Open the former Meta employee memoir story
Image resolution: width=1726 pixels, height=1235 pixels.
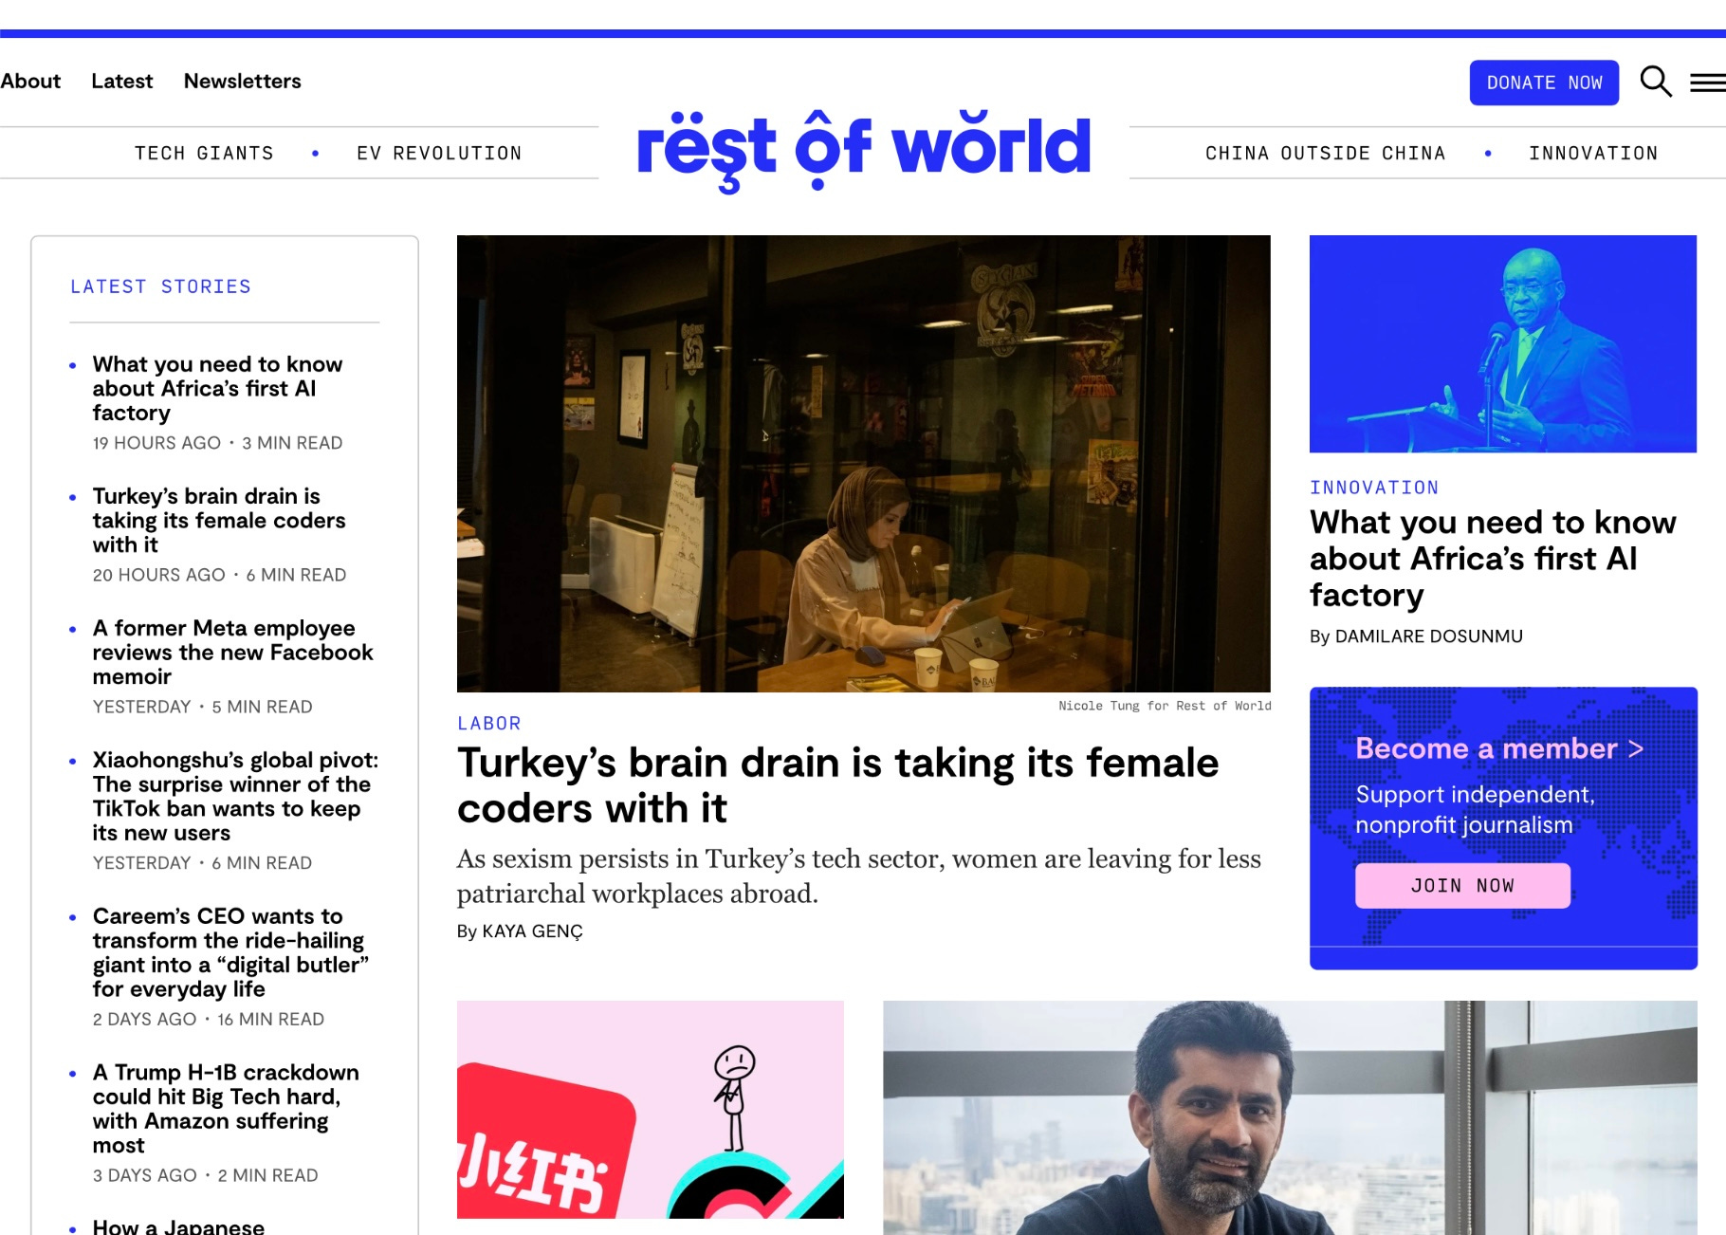[232, 653]
